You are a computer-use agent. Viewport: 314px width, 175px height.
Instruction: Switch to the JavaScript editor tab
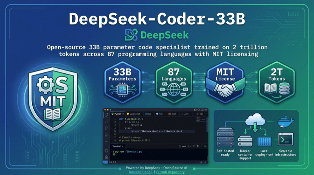tap(135, 114)
